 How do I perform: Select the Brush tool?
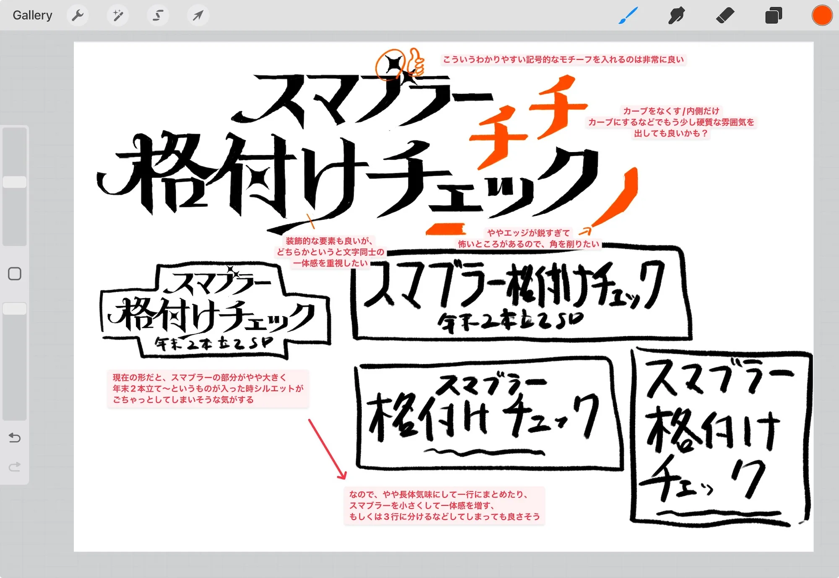click(628, 15)
